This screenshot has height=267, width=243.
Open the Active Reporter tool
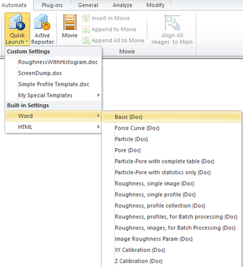(x=43, y=29)
